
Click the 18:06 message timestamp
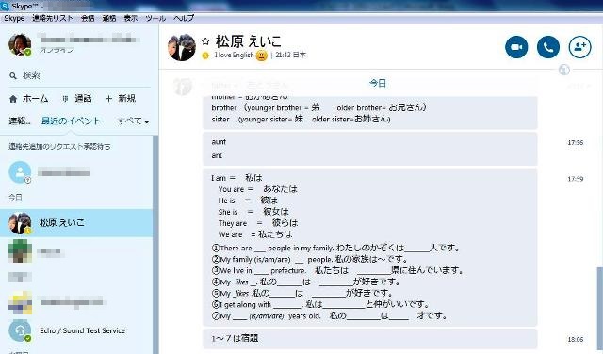click(x=576, y=339)
